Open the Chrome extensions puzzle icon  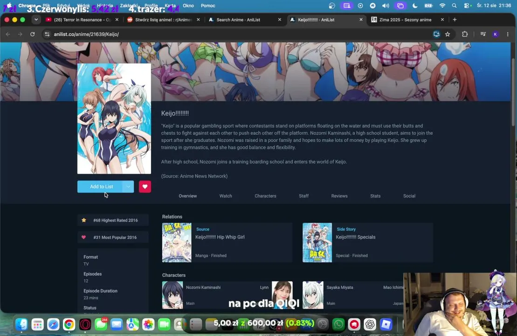[465, 34]
